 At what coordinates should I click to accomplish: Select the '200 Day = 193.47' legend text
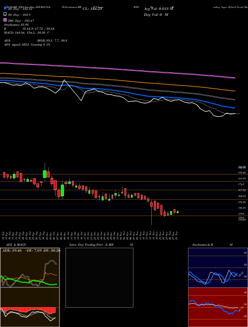(21, 21)
